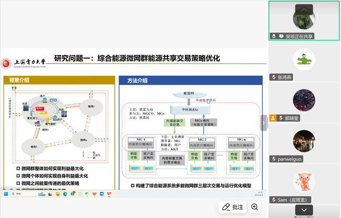Click the orange host badge beside 郭瑞堂
The height and width of the screenshot is (218, 341).
273,118
